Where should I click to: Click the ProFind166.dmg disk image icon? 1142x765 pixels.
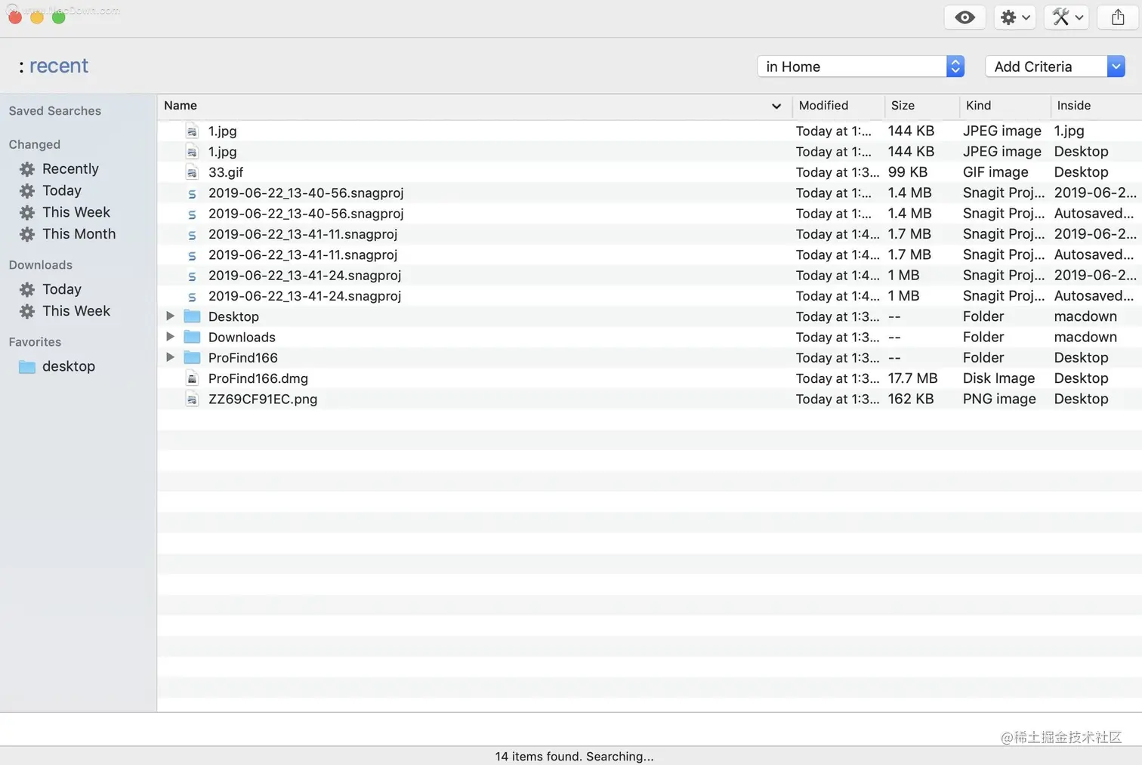coord(192,378)
